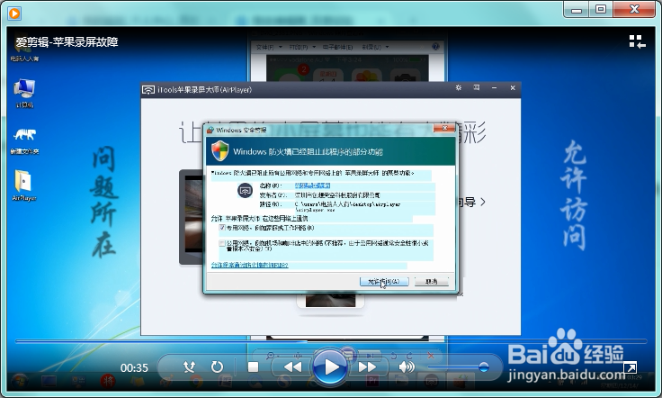Screen dimensions: 662x398
Task: Rewind the video
Action: click(292, 366)
